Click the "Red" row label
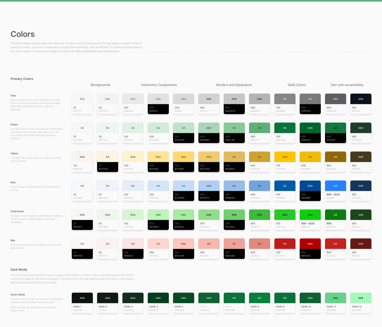 [x=13, y=240]
